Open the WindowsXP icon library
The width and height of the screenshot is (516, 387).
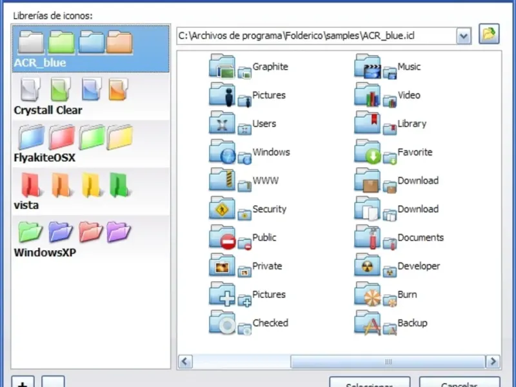click(91, 239)
